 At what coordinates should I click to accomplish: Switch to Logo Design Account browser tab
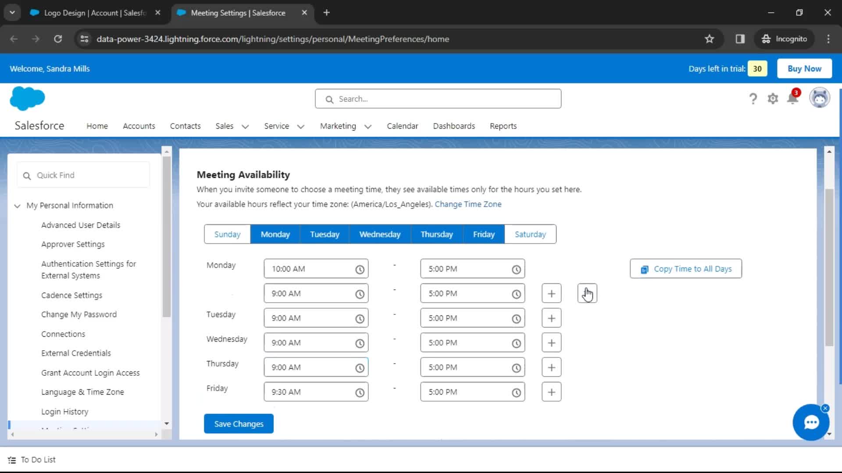pyautogui.click(x=95, y=13)
